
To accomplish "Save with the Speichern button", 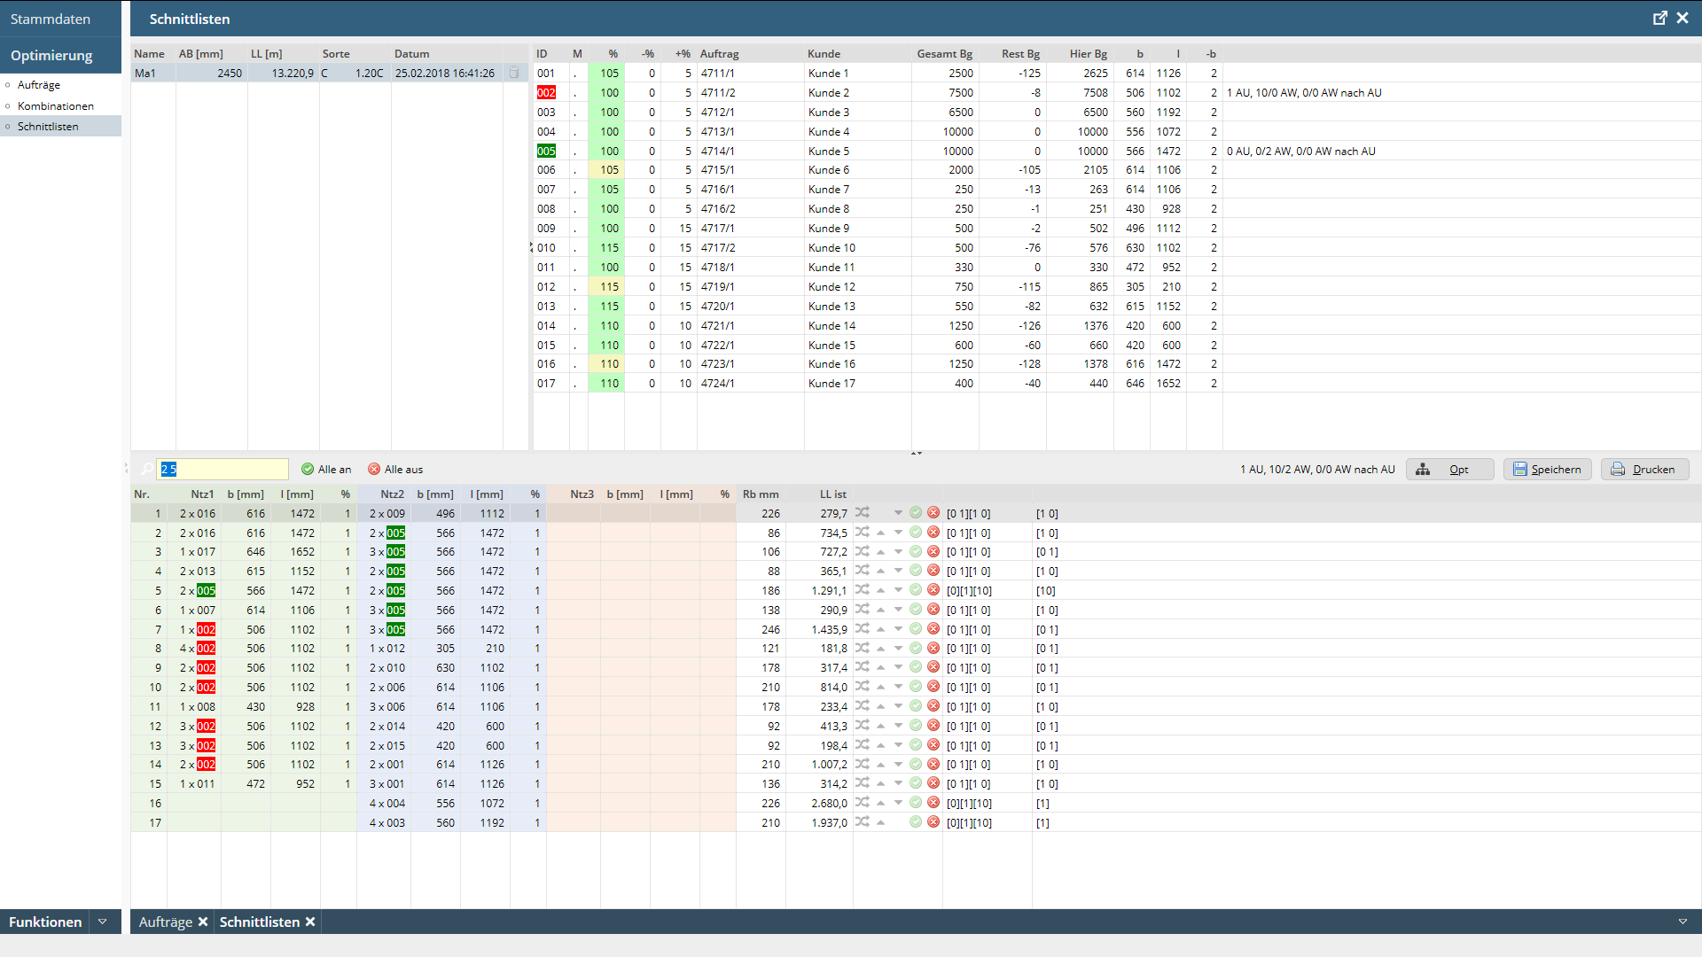I will pyautogui.click(x=1547, y=470).
